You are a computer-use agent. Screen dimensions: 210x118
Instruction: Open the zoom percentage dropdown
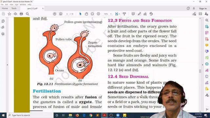[111, 14]
